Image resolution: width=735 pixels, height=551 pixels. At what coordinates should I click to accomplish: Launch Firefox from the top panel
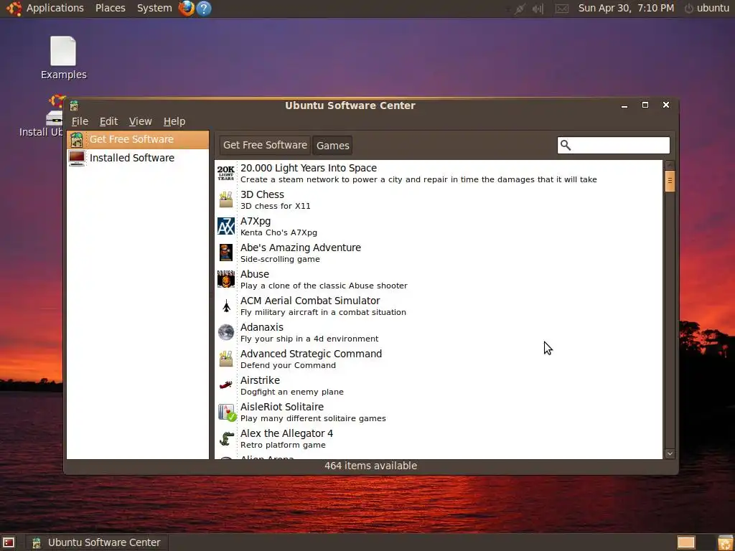pyautogui.click(x=187, y=8)
